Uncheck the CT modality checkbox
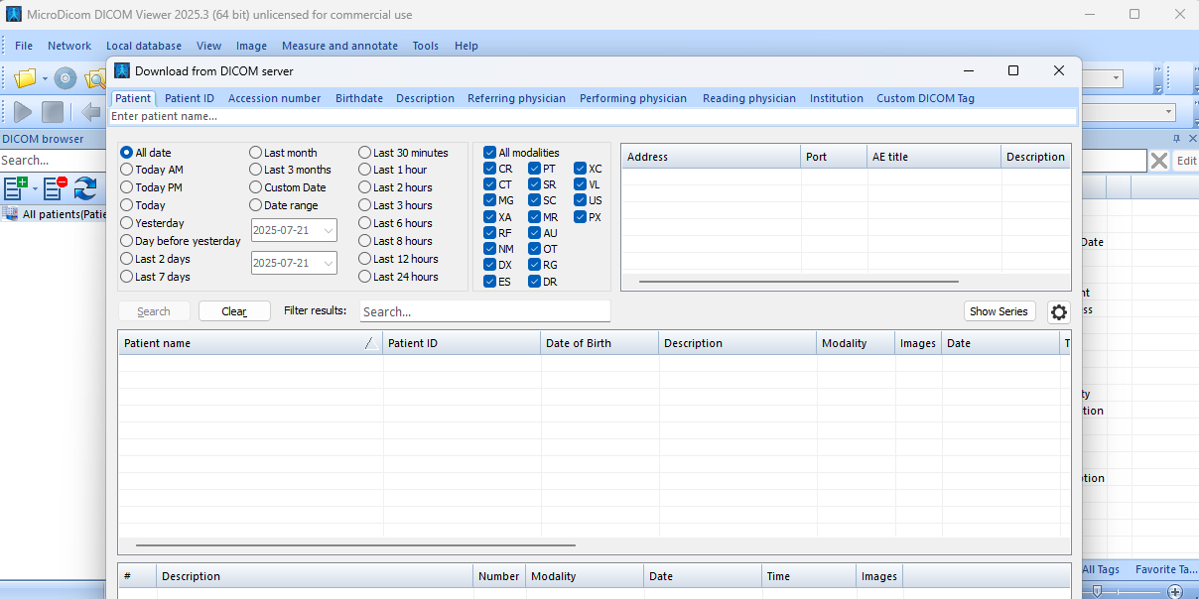1199x599 pixels. [x=490, y=184]
